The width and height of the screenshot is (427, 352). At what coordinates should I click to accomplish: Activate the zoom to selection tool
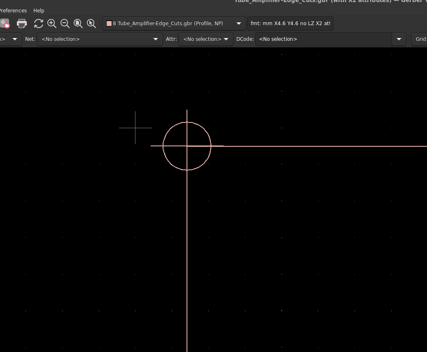pyautogui.click(x=91, y=23)
